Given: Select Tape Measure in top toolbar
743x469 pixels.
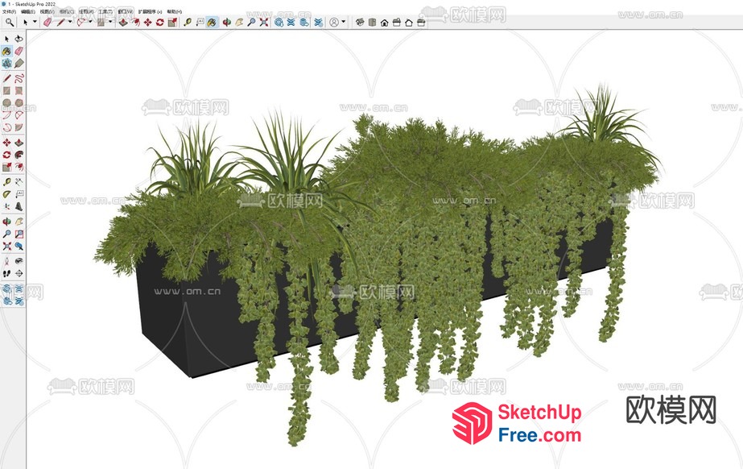Looking at the screenshot, I should [x=188, y=23].
